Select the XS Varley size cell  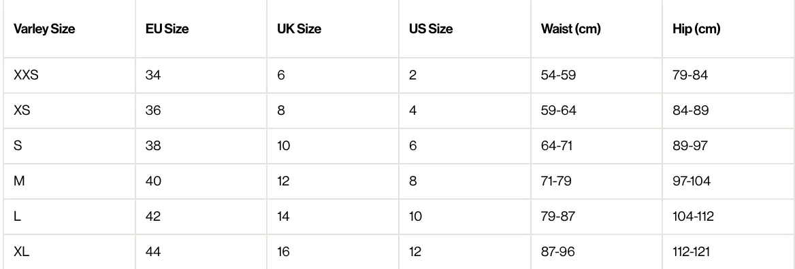22,110
